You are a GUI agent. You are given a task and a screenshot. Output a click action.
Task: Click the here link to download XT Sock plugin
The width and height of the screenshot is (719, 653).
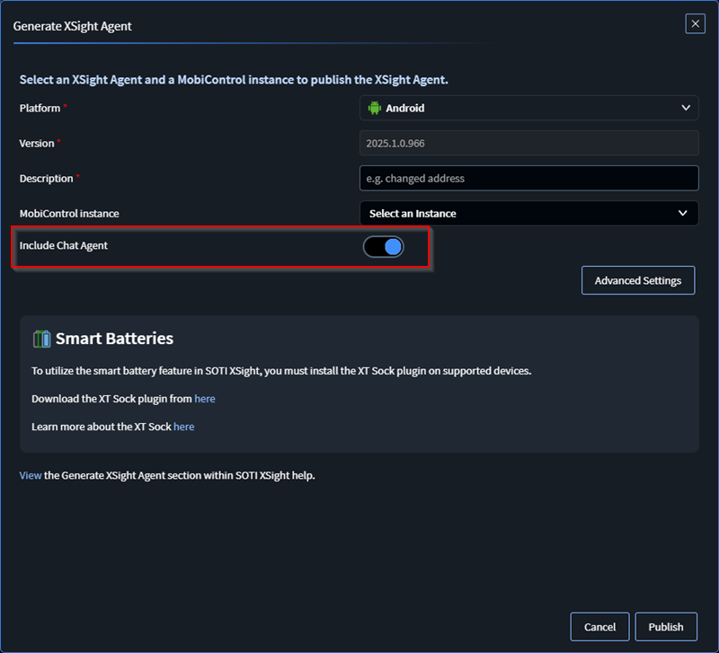point(204,398)
